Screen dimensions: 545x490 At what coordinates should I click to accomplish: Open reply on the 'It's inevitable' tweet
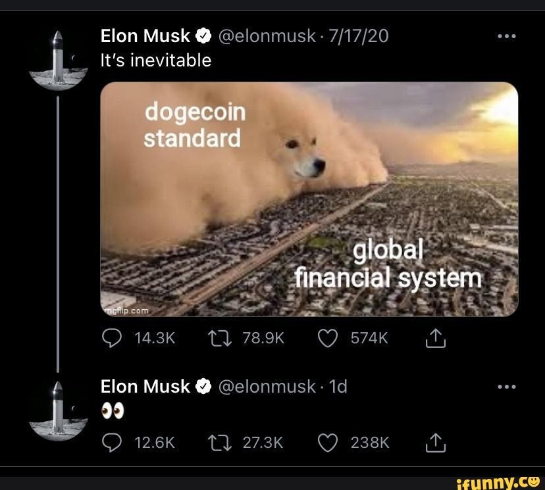point(112,338)
